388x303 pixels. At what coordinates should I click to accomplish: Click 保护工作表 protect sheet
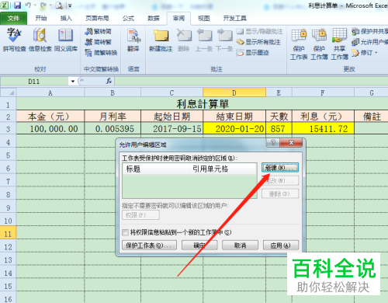pyautogui.click(x=299, y=44)
